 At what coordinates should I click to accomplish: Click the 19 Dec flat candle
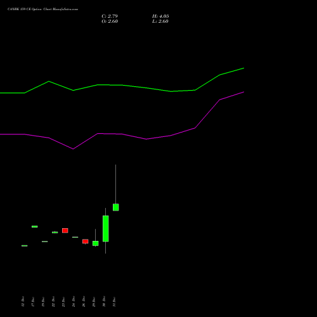coord(44,242)
